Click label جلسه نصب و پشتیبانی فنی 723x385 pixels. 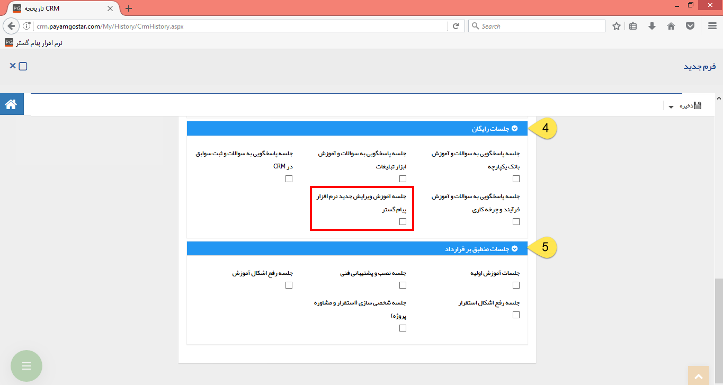coord(373,273)
